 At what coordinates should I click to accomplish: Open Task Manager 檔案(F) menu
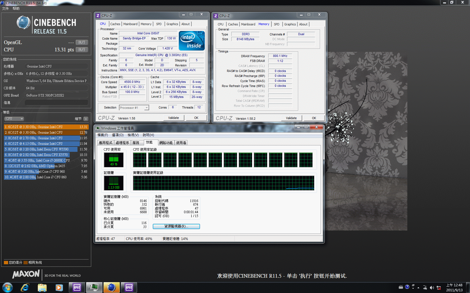(x=103, y=135)
